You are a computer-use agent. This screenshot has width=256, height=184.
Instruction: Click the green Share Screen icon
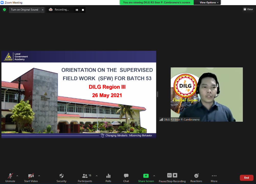tap(146, 176)
